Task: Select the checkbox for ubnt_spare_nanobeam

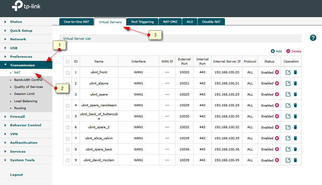Action: (x=68, y=105)
